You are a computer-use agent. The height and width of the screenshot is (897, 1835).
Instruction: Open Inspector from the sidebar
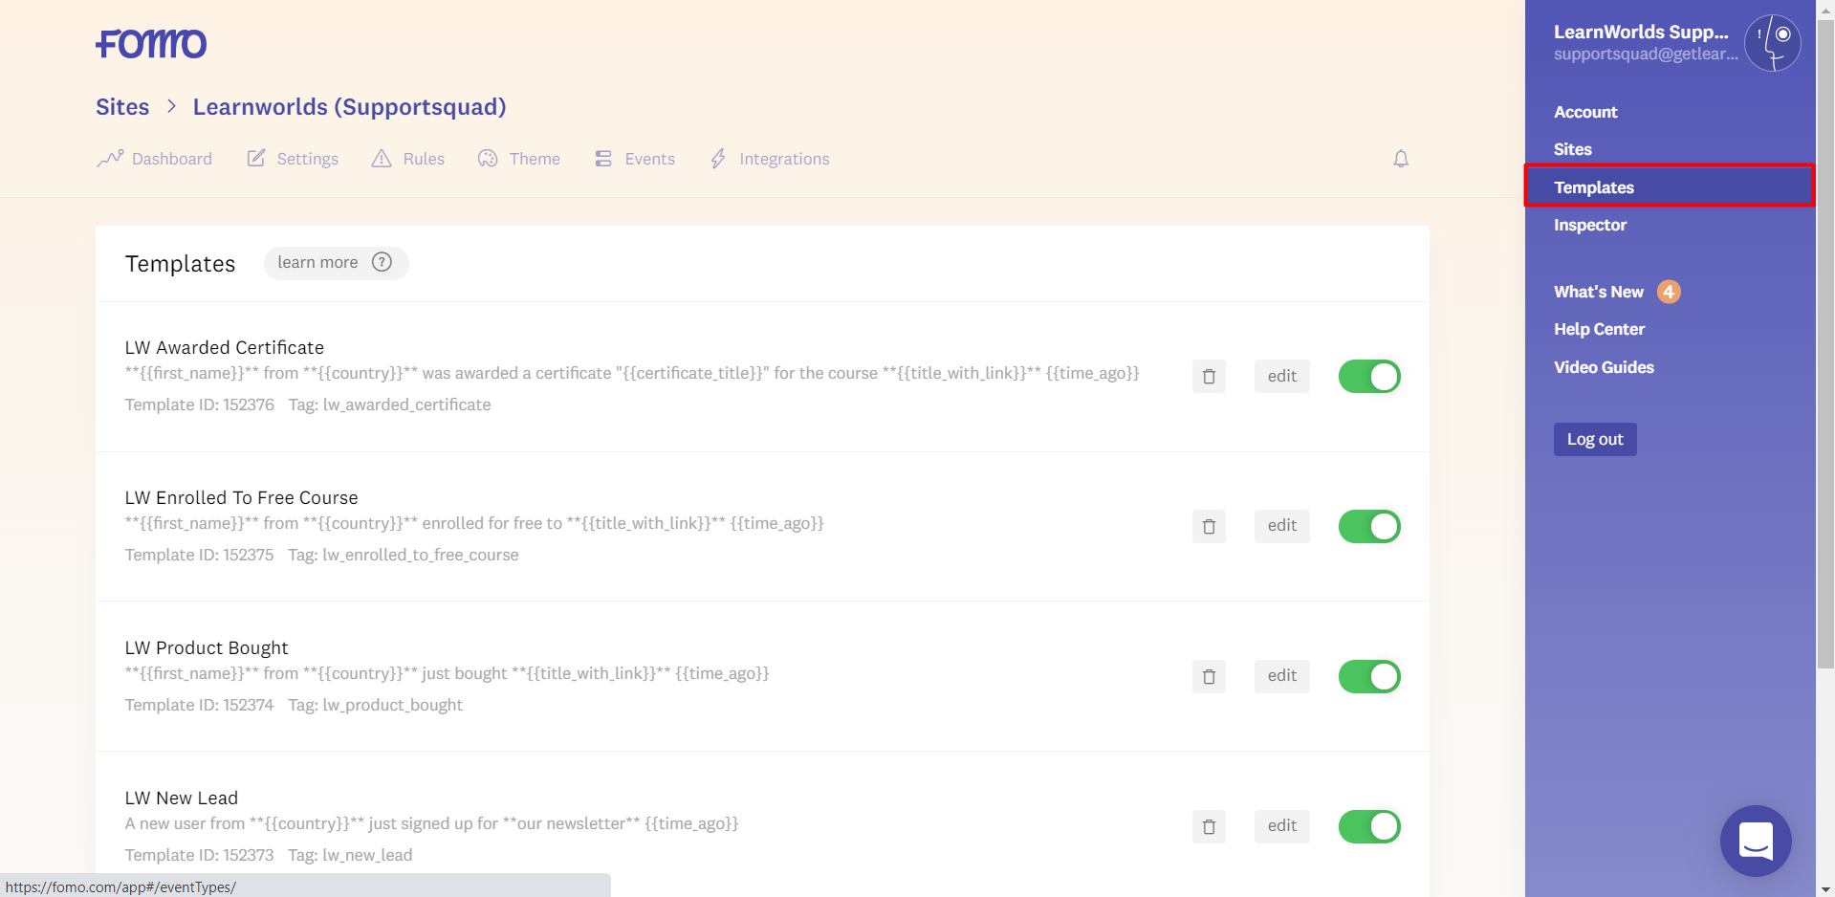tap(1589, 225)
